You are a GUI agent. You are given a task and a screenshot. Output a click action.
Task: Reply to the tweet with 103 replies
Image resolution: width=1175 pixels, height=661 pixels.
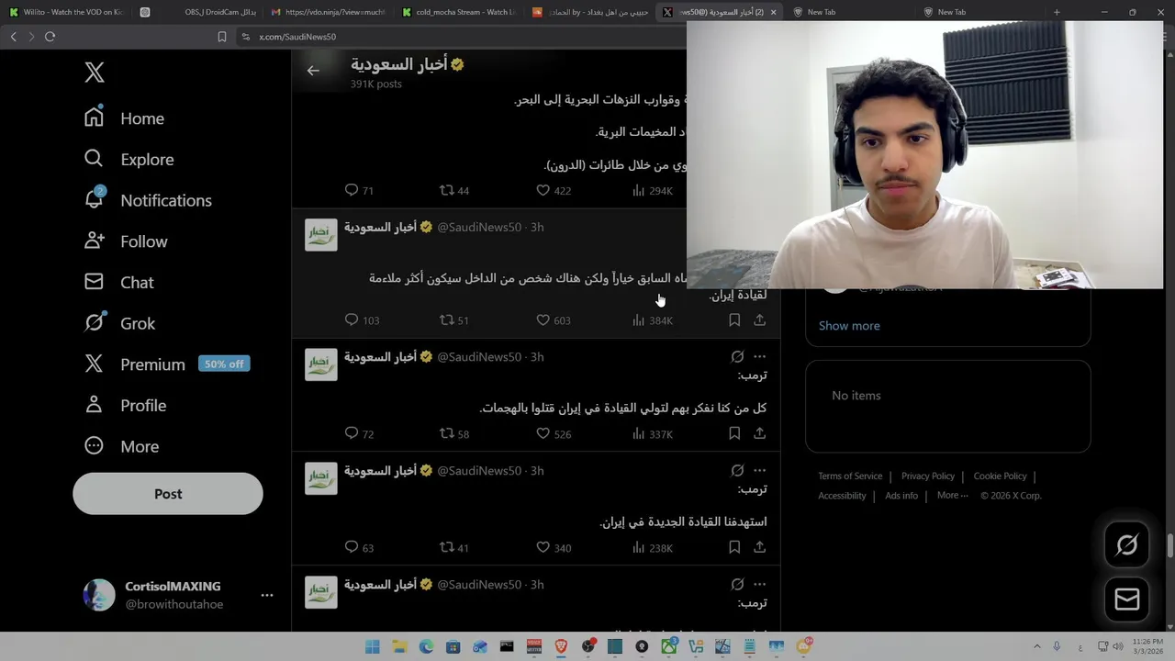tap(361, 320)
